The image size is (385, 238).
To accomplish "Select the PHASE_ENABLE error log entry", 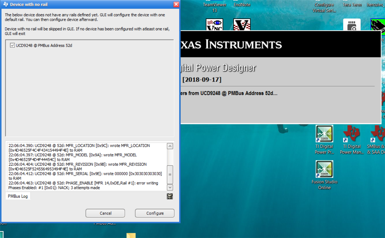I will pos(83,185).
